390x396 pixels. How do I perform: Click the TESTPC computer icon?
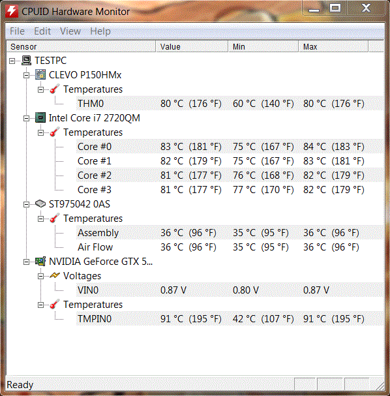tap(26, 61)
